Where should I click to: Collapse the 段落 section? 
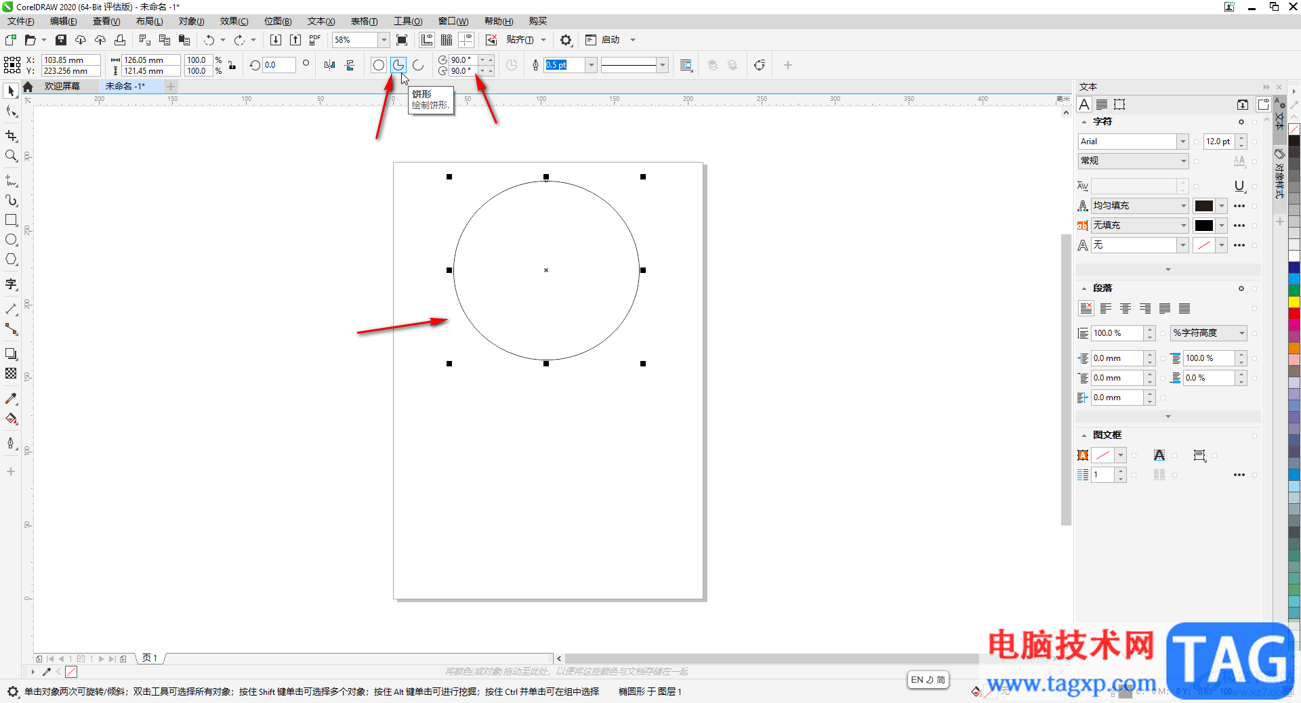[1084, 289]
